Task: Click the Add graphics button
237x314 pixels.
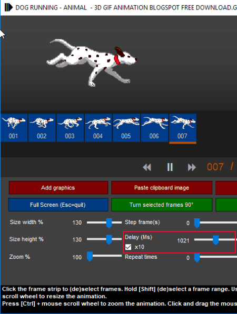Action: pos(58,188)
